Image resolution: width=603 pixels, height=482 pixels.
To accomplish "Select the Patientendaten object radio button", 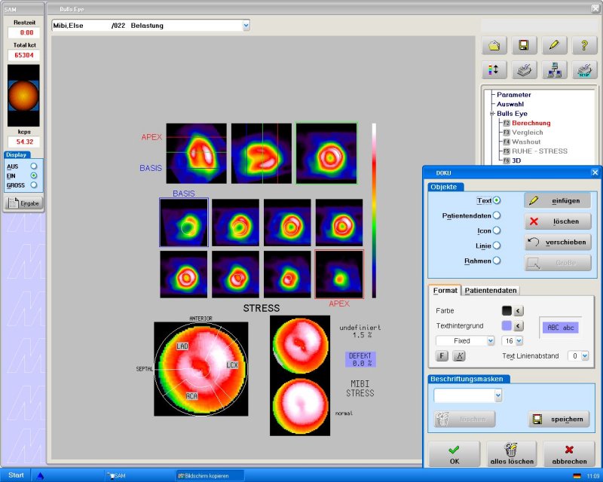I will pos(497,216).
